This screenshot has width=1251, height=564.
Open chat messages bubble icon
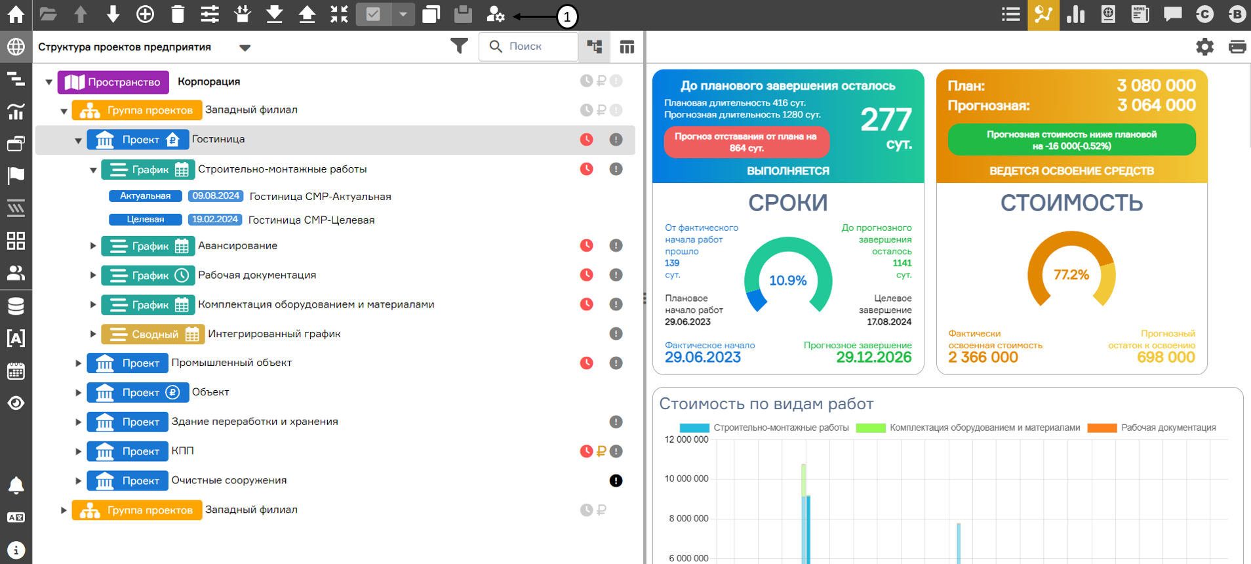click(1172, 14)
